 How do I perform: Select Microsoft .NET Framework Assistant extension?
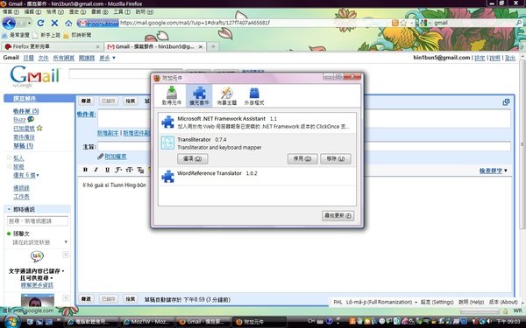coord(257,122)
